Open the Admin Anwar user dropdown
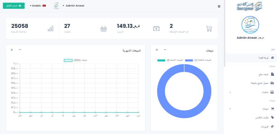Viewport: 277px width, 134px height. [x=73, y=6]
